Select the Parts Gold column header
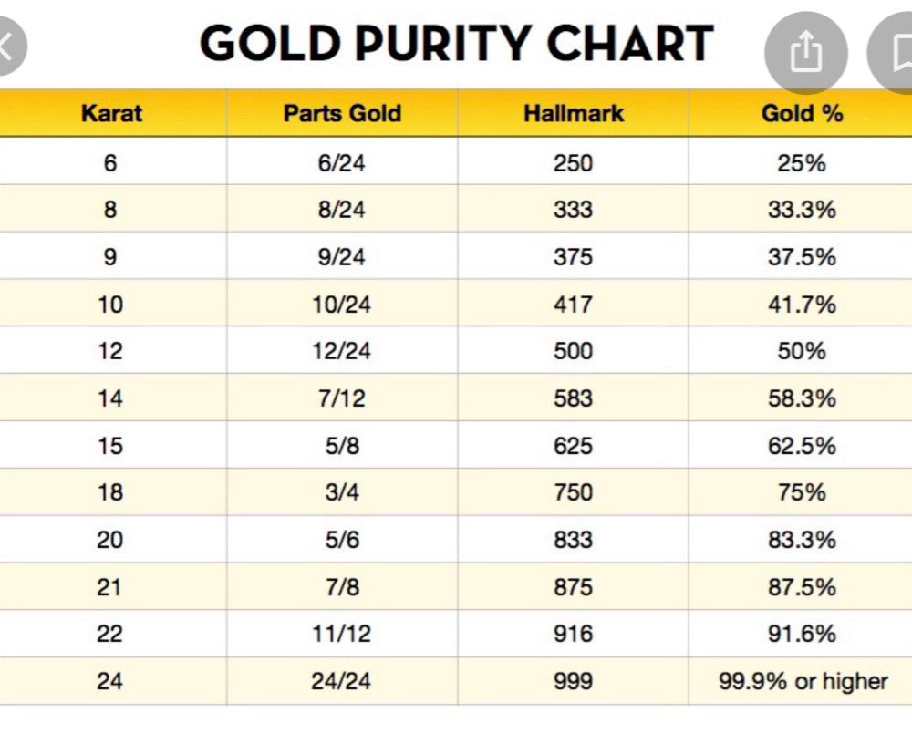This screenshot has height=734, width=912. click(x=342, y=113)
